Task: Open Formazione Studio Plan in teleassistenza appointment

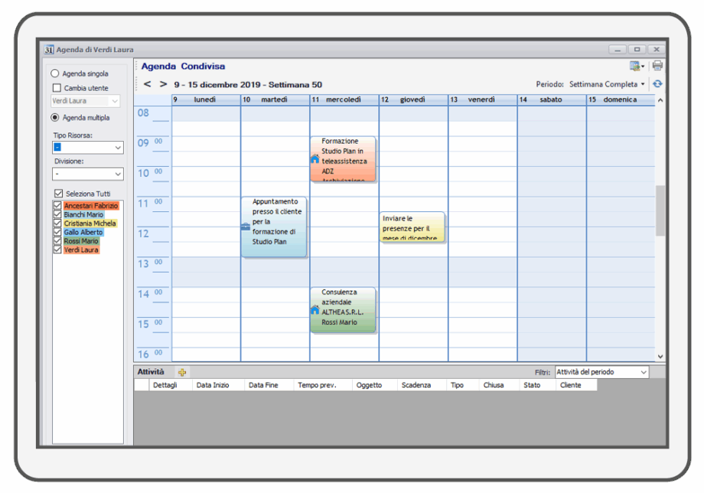Action: (343, 159)
